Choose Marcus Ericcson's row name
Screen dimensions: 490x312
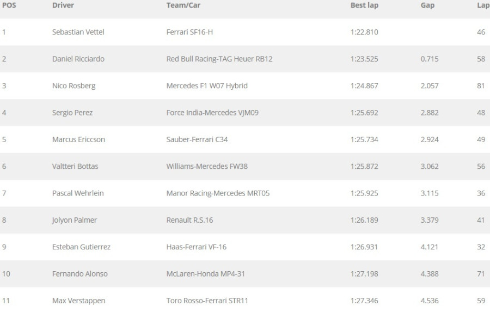(78, 139)
